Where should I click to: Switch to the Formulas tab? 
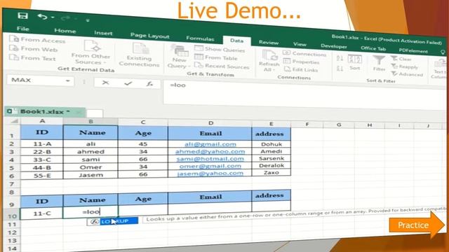[x=200, y=38]
